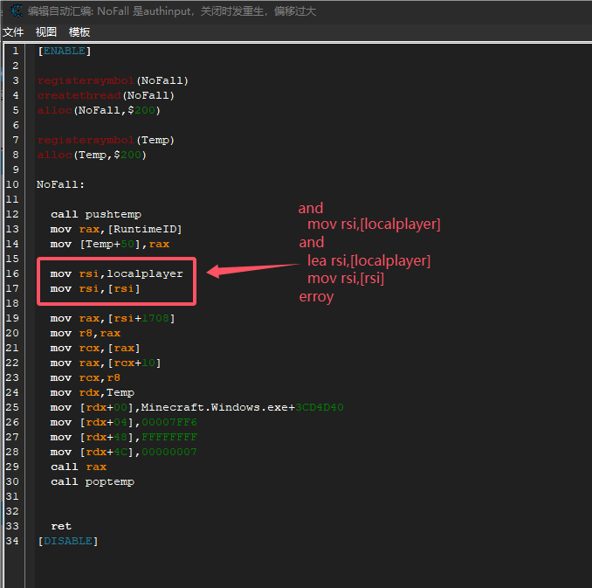The height and width of the screenshot is (588, 592).
Task: Click the registersymbol(NoFall) statement
Action: [113, 80]
